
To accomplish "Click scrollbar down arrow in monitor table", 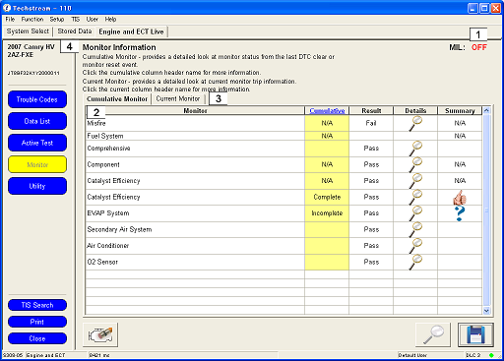I will (486, 310).
